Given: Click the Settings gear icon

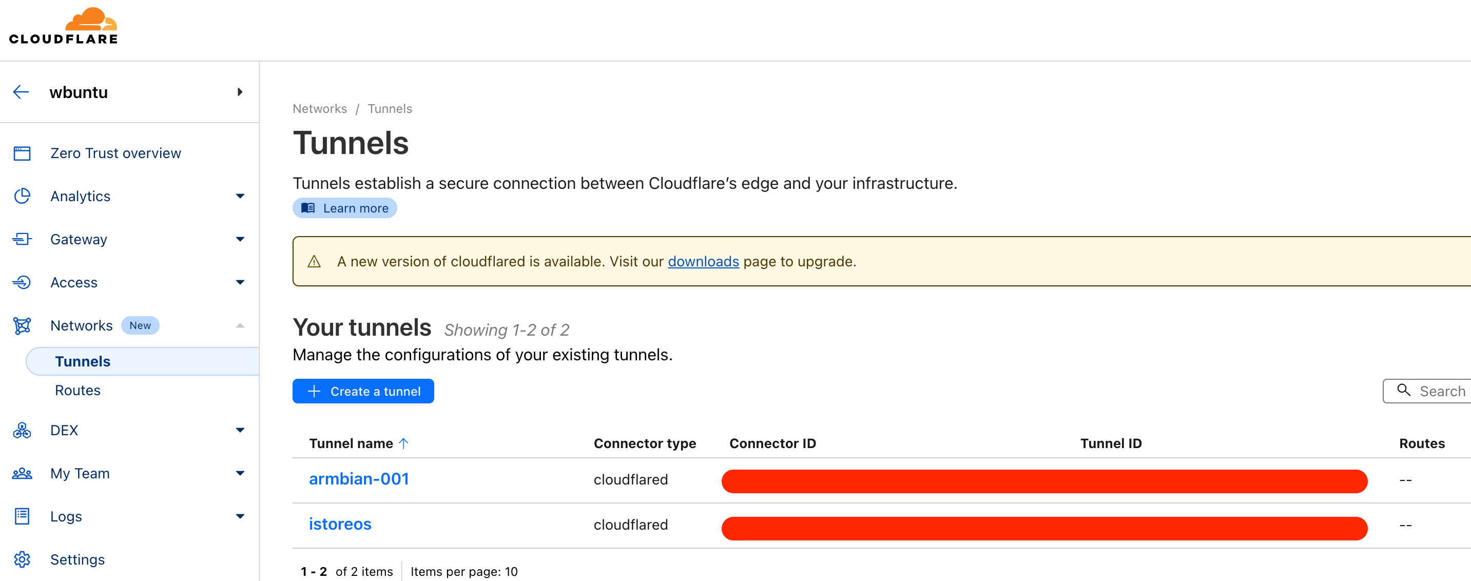Looking at the screenshot, I should tap(22, 559).
